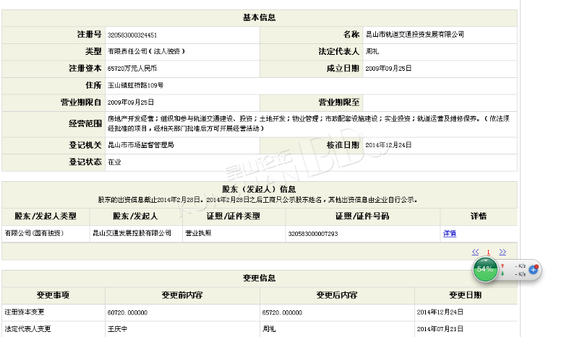Select establishment date 2009年09月25日 beside 成立日期
564x337 pixels.
(388, 68)
